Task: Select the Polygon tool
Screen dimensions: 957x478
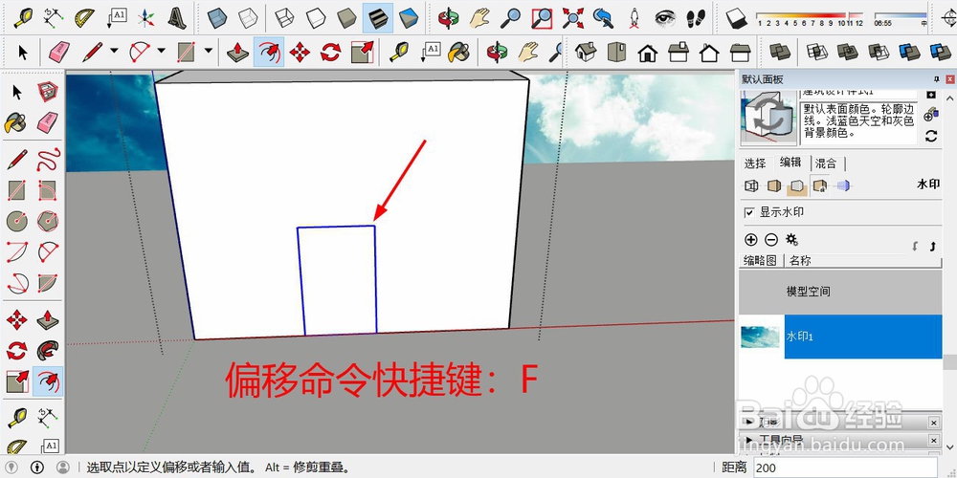Action: pos(48,221)
